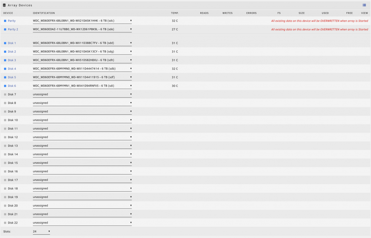Open the unassigned Disk 19 dropdown
371x238 pixels.
pos(82,197)
